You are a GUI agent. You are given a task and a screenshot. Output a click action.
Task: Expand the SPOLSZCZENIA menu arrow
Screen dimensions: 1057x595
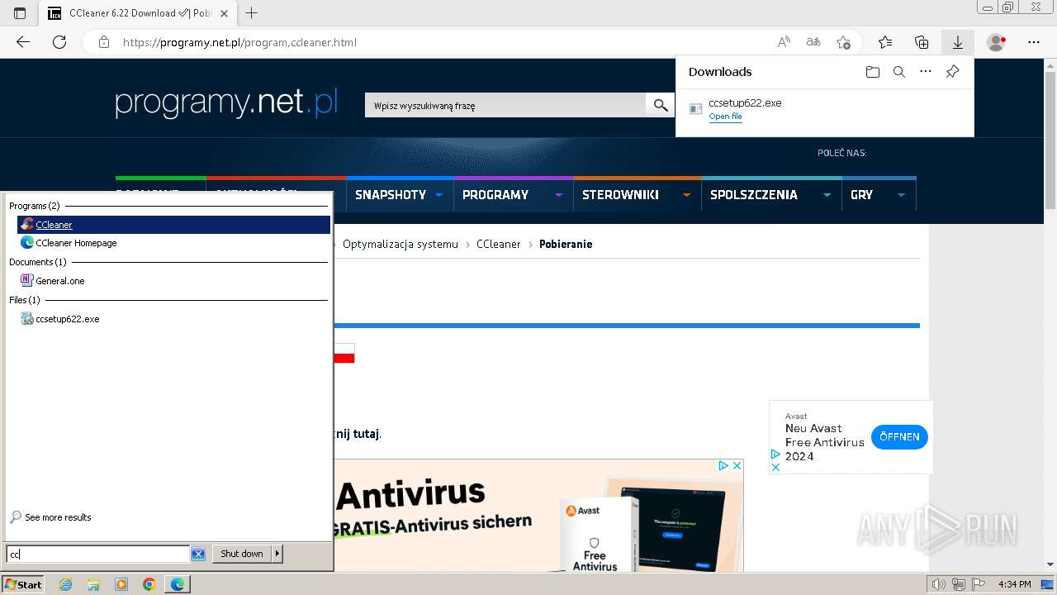(x=827, y=195)
